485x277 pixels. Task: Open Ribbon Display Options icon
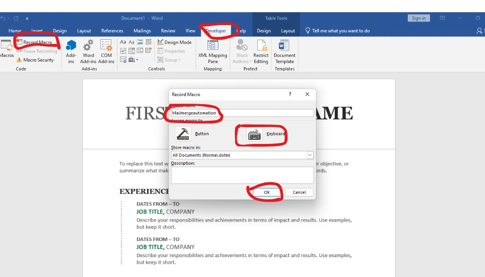click(442, 18)
